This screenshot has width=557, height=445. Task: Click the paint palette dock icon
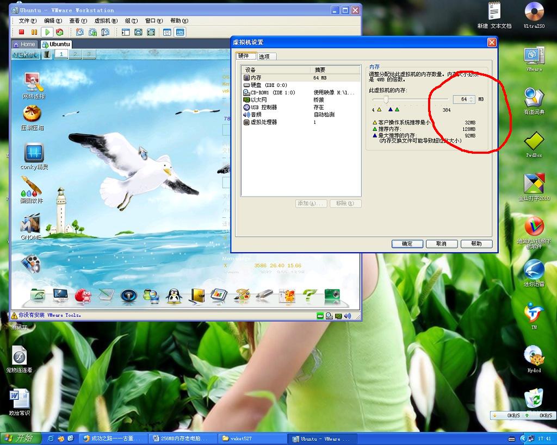pos(242,296)
